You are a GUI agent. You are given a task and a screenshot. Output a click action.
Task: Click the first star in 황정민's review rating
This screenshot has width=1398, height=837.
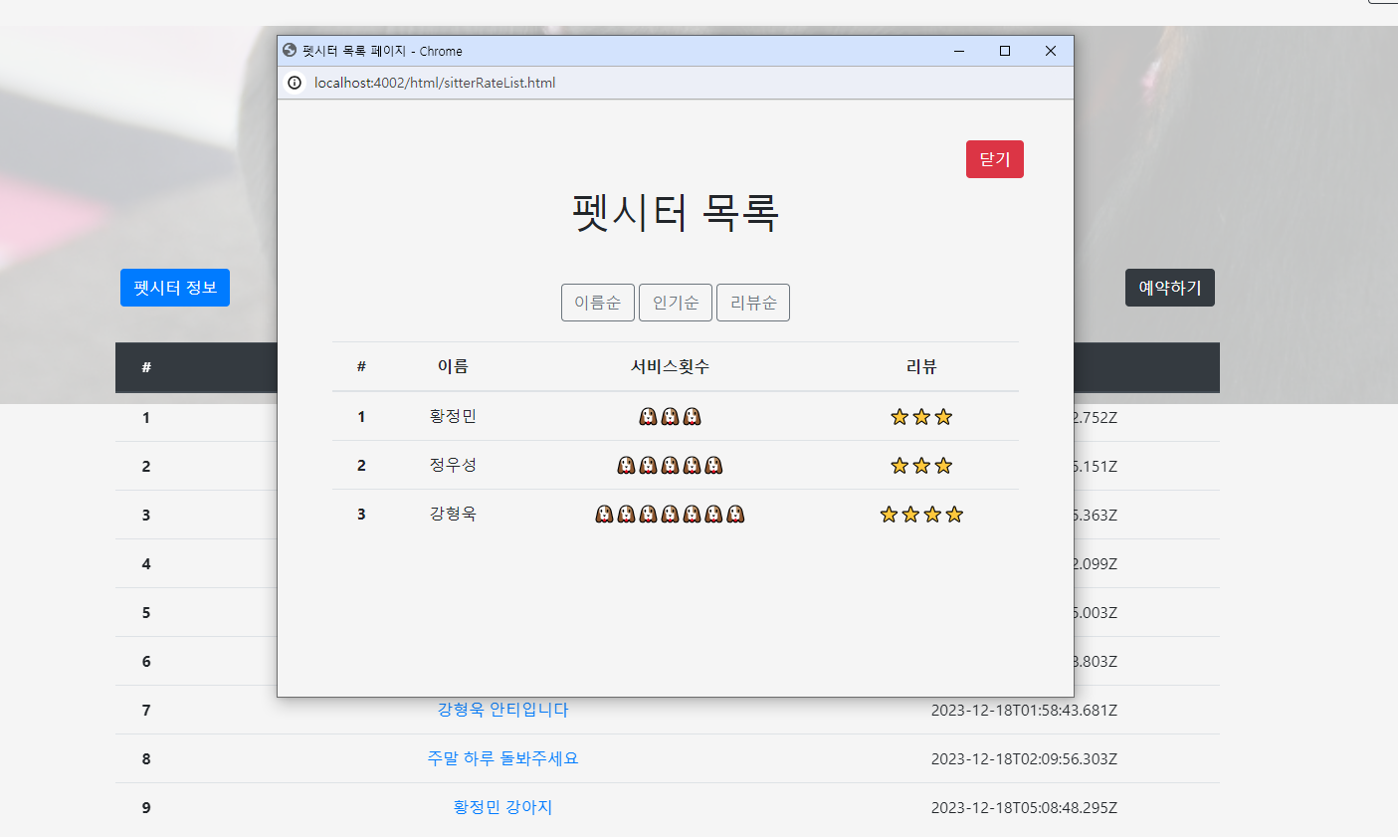[899, 416]
